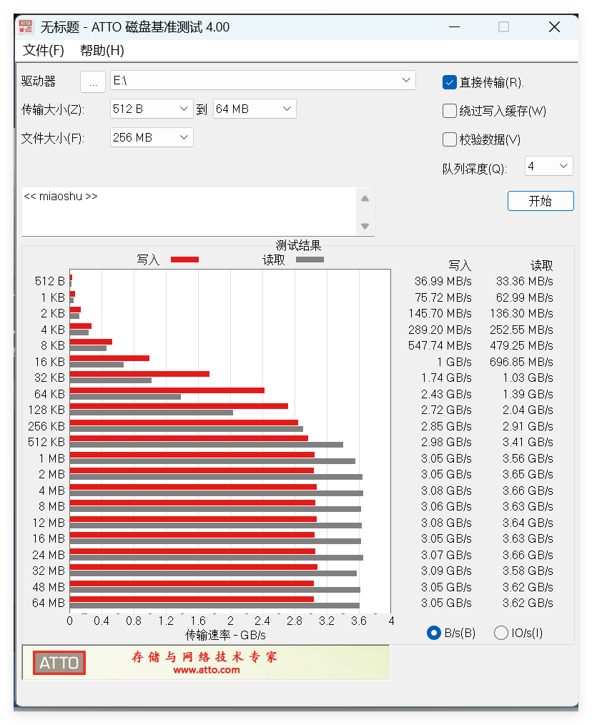Click the 3.58 GB/s read value

pos(528,571)
